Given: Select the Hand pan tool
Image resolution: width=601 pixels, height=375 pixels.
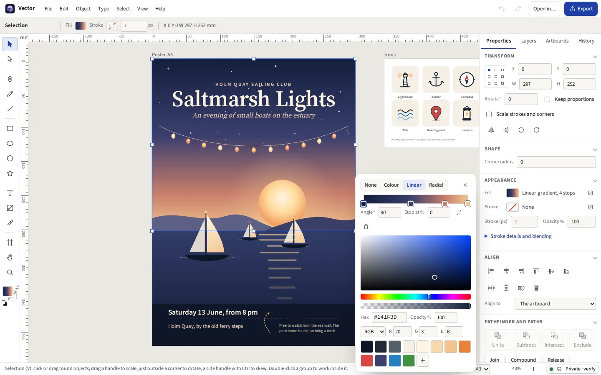Looking at the screenshot, I should [x=10, y=257].
